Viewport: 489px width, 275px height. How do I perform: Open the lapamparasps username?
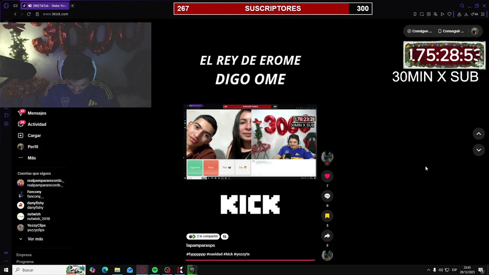[x=201, y=245]
